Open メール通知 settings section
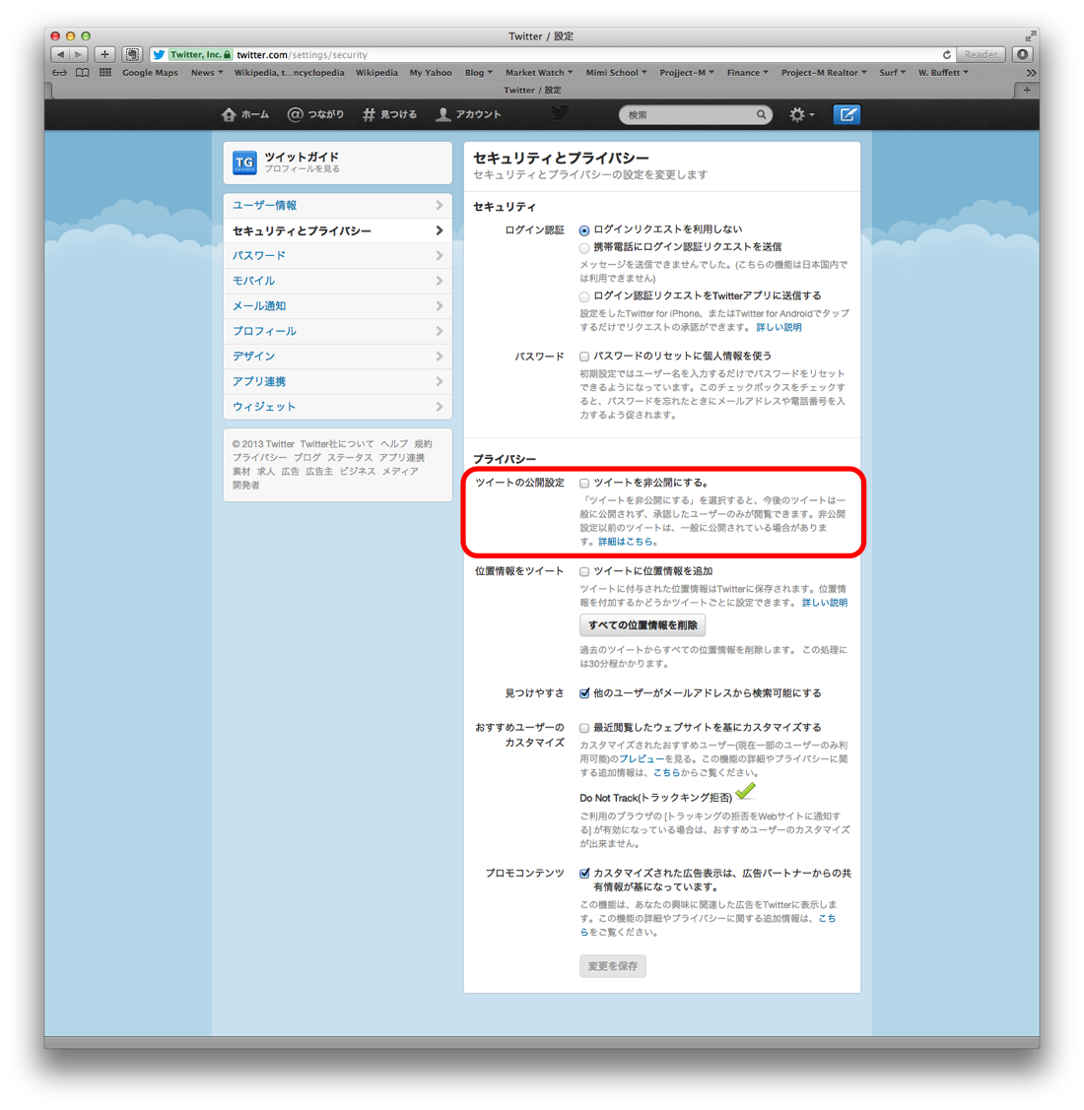This screenshot has width=1084, height=1110. [338, 305]
